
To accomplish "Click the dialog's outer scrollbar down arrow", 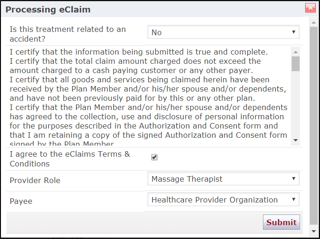I will [314, 231].
